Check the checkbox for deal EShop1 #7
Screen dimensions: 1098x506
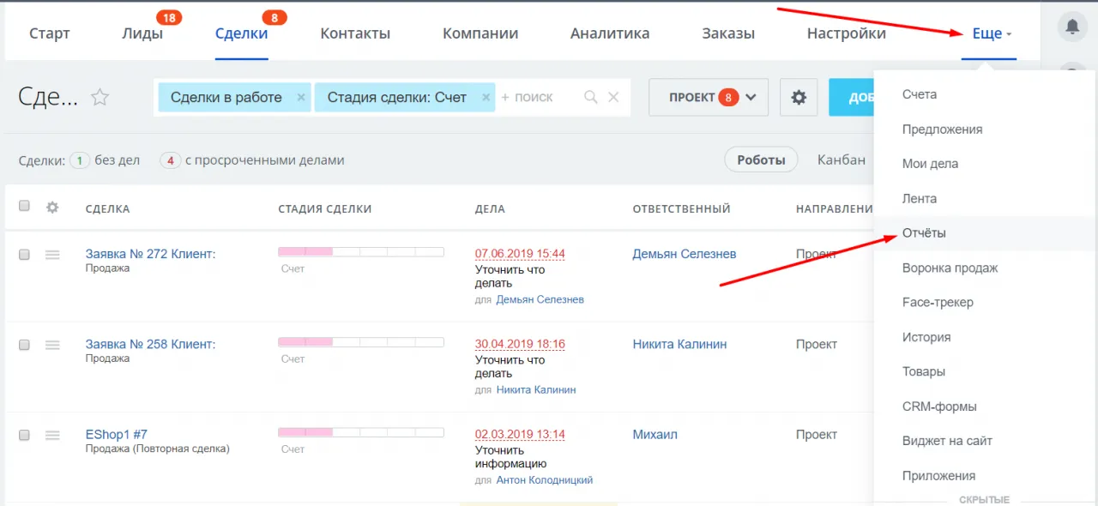coord(24,435)
